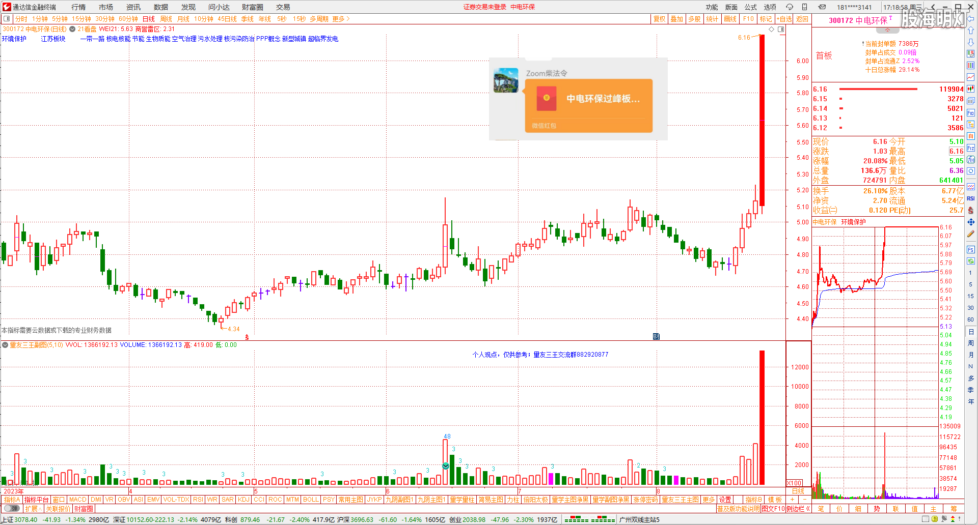Open the 资讯 menu
This screenshot has width=978, height=525.
[x=133, y=7]
